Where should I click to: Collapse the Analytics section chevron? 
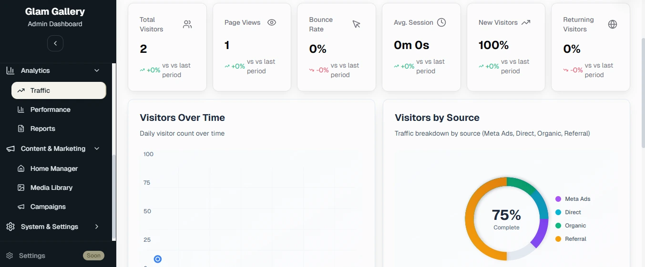(x=97, y=70)
